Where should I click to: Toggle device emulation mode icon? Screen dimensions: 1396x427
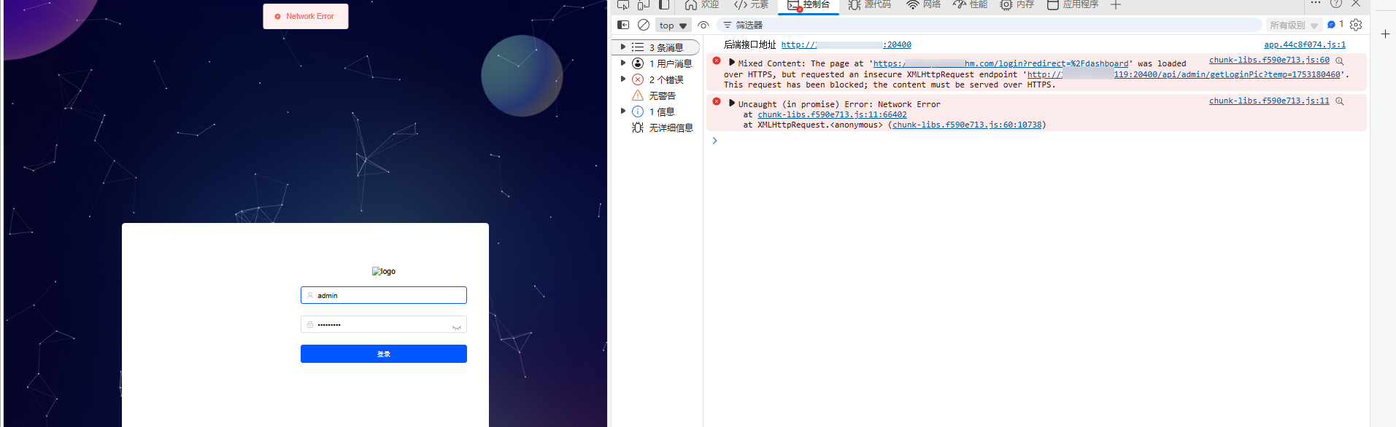[644, 4]
